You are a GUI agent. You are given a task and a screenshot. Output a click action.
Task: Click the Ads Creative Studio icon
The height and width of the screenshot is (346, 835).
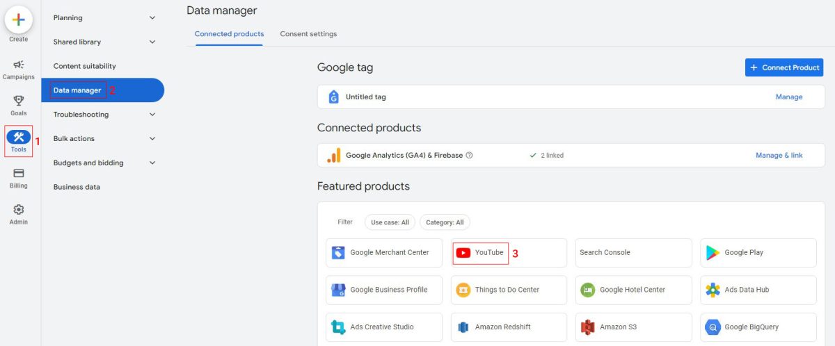(338, 327)
